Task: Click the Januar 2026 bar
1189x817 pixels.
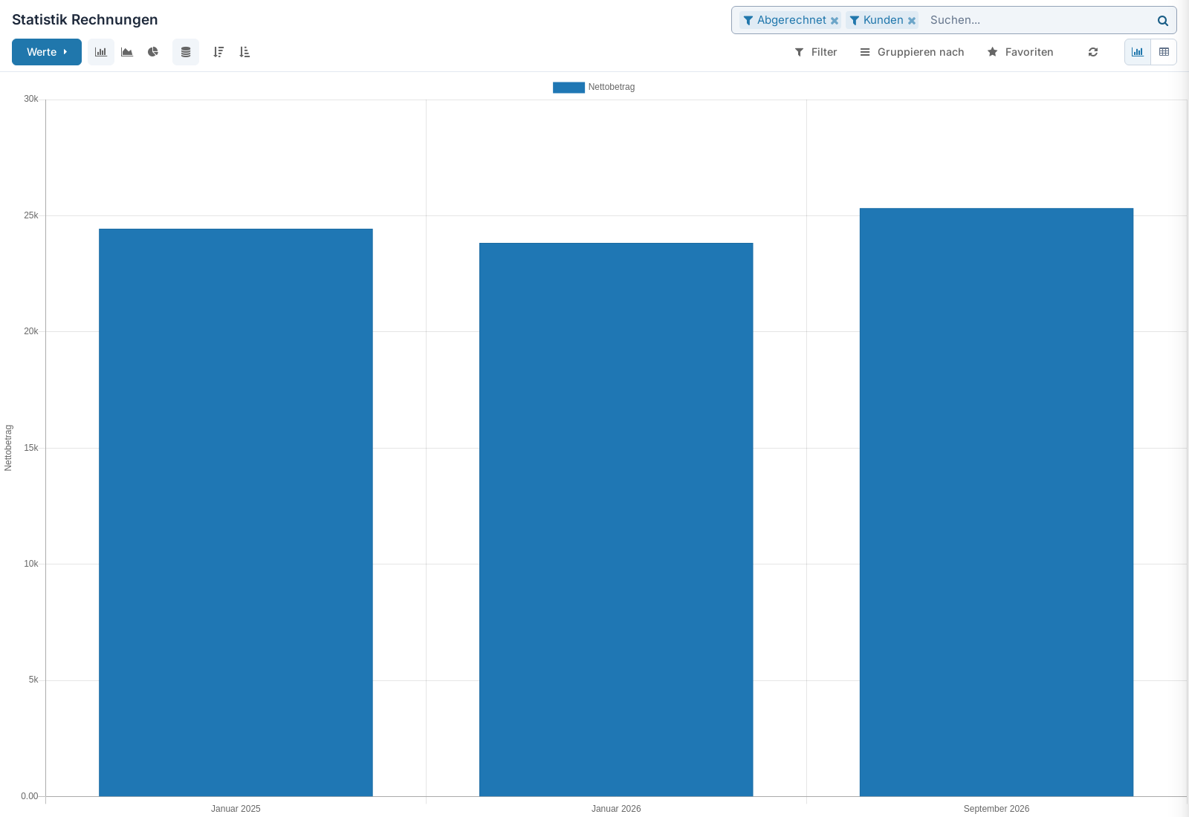Action: pyautogui.click(x=616, y=519)
